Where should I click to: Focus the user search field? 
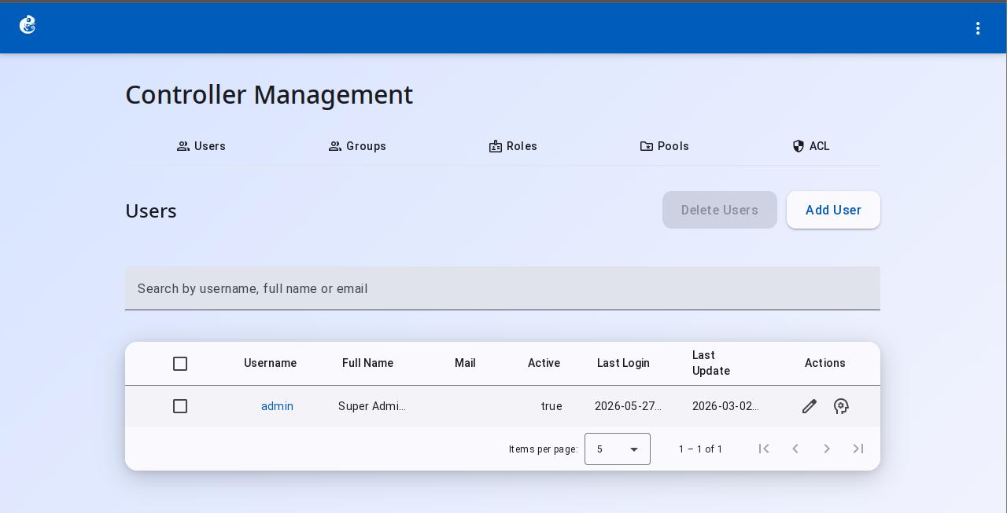click(x=503, y=288)
